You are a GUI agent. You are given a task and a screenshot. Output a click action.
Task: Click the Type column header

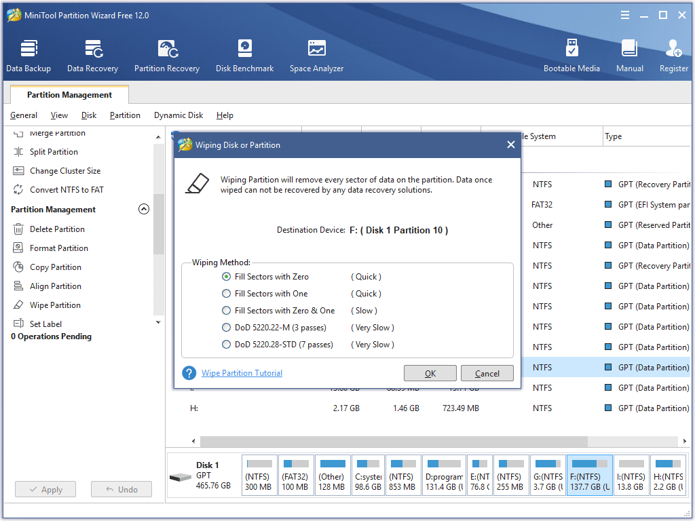tap(647, 136)
